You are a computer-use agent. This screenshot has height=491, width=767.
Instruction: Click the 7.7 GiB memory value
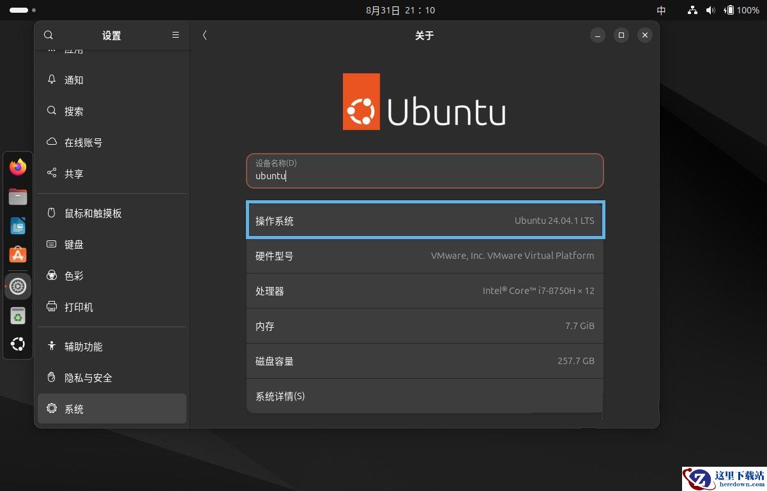point(580,326)
